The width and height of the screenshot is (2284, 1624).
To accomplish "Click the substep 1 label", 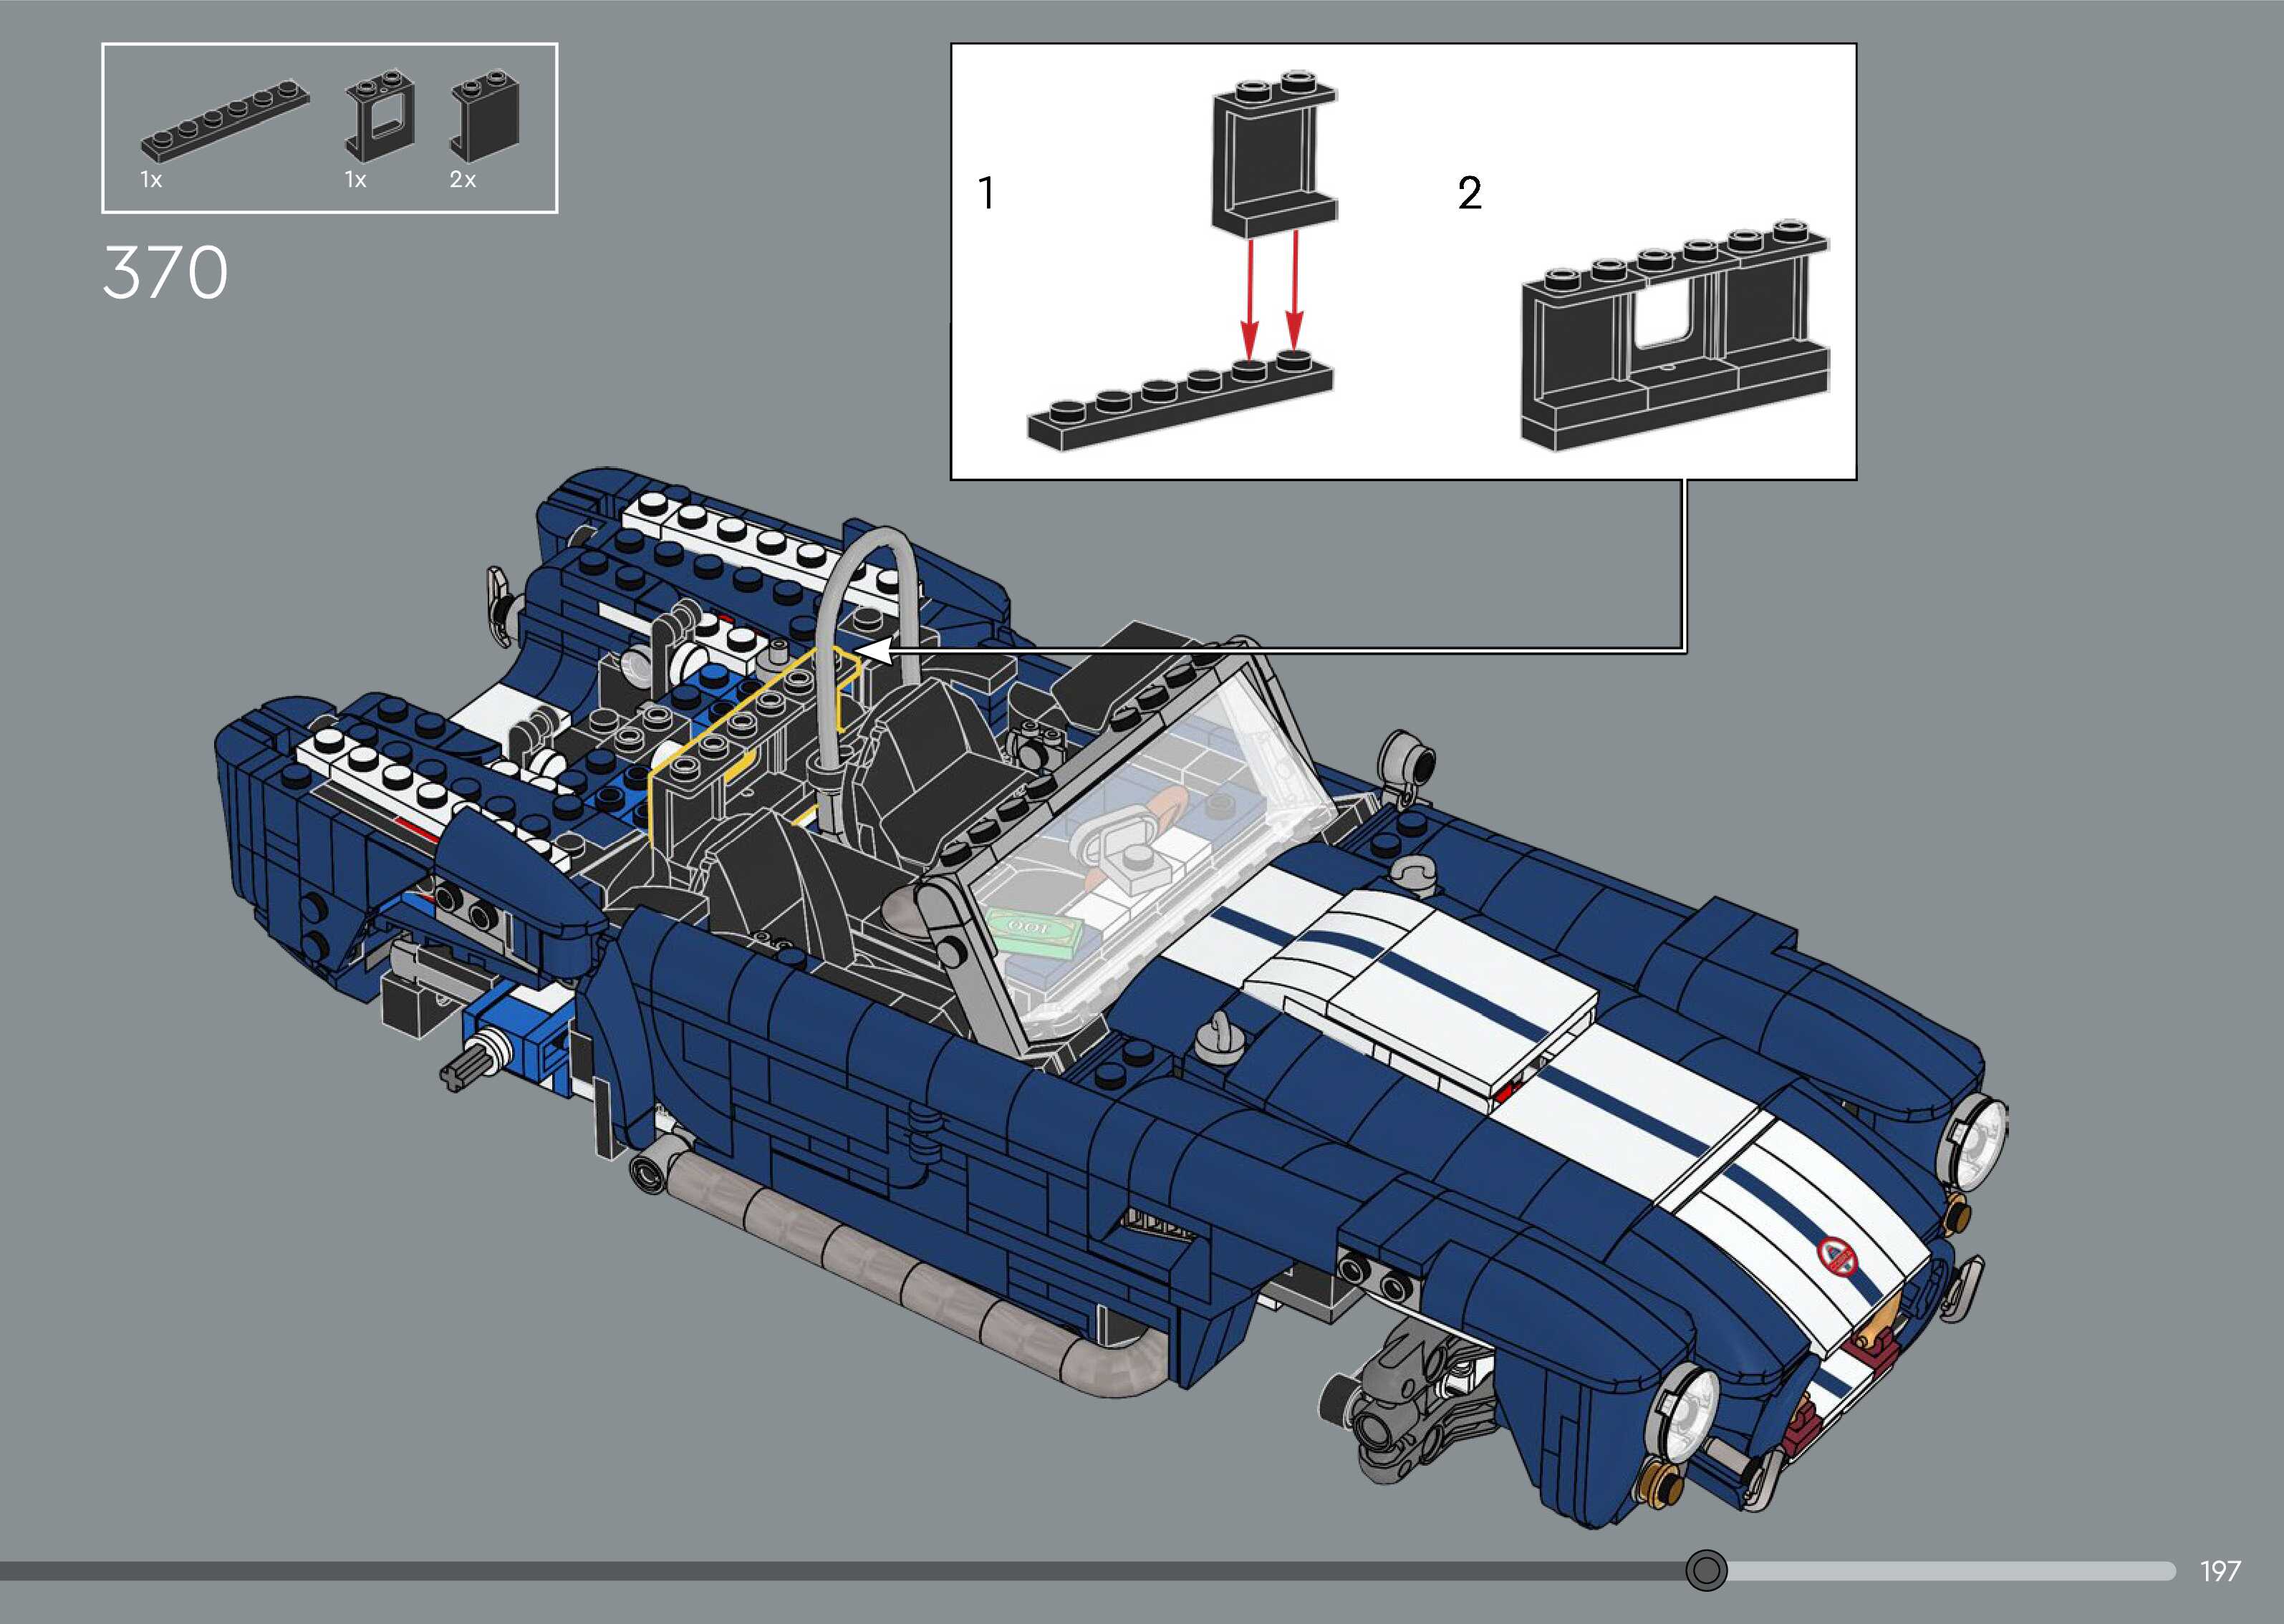I will [x=987, y=193].
